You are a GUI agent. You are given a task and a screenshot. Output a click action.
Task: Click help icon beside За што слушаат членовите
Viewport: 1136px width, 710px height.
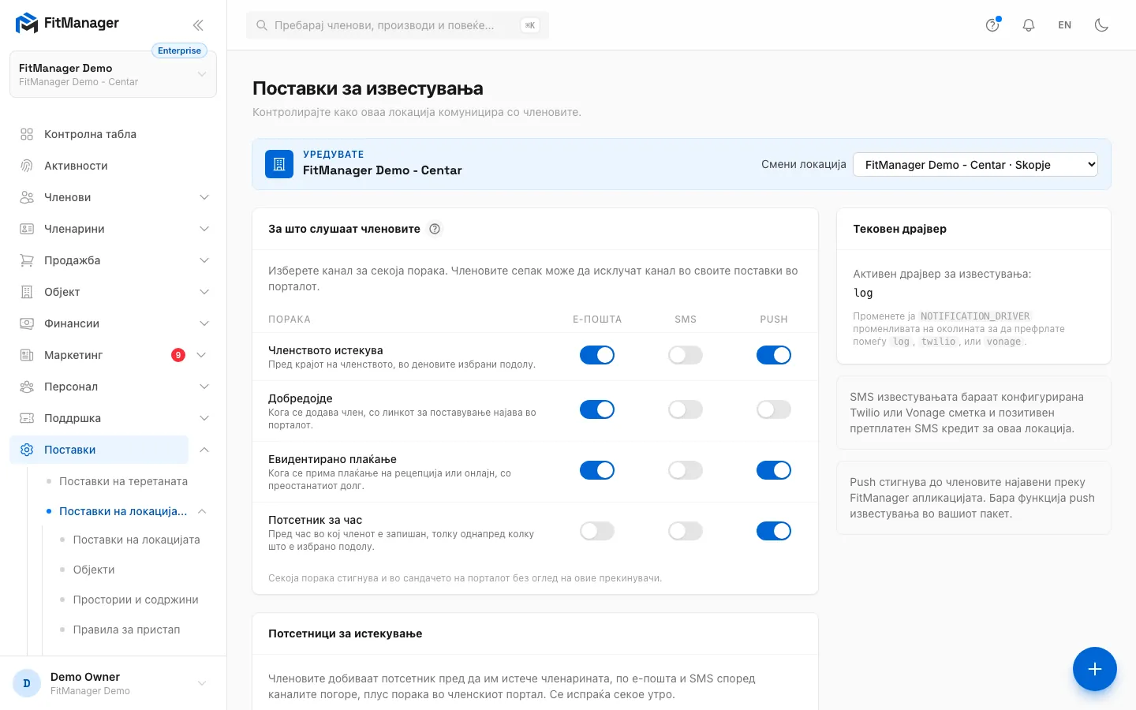click(x=435, y=229)
